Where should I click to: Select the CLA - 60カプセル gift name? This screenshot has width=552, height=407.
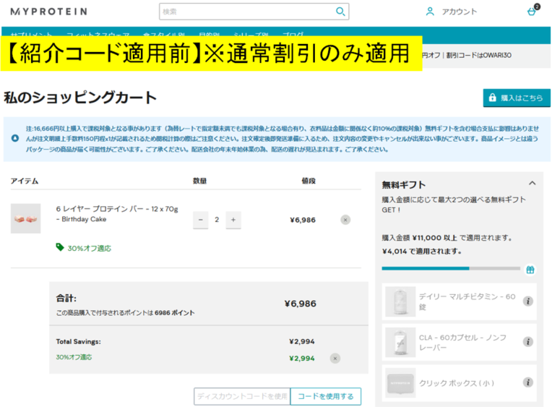[462, 343]
